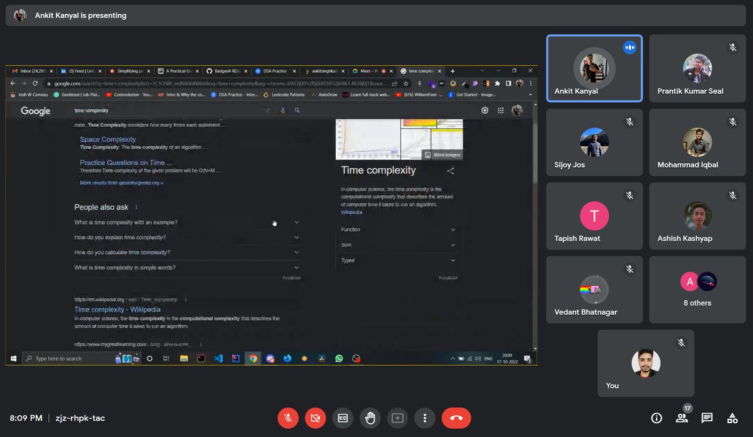Open the Activities panel icon
Viewport: 753px width, 437px height.
point(732,418)
